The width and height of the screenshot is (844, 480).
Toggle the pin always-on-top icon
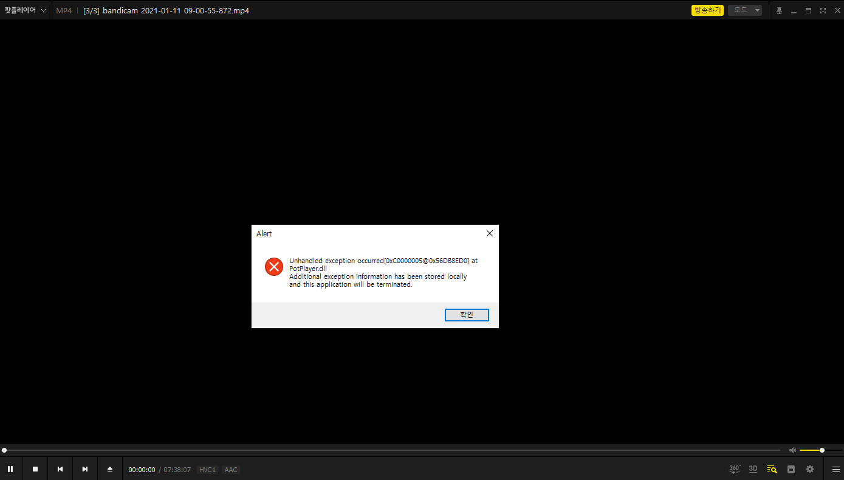click(x=779, y=10)
